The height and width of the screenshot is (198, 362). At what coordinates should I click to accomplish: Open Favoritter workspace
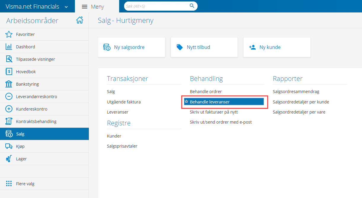click(x=44, y=34)
